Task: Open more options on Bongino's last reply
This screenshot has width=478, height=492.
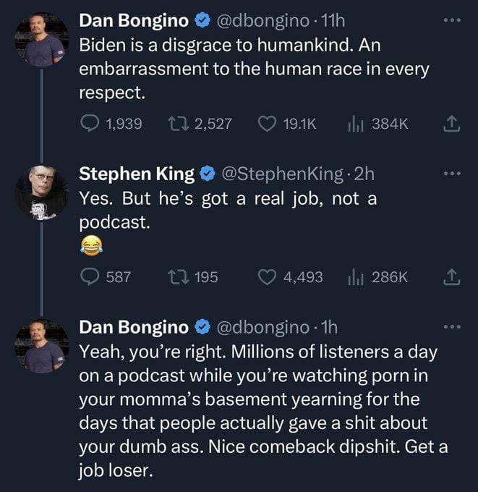Action: (x=452, y=326)
